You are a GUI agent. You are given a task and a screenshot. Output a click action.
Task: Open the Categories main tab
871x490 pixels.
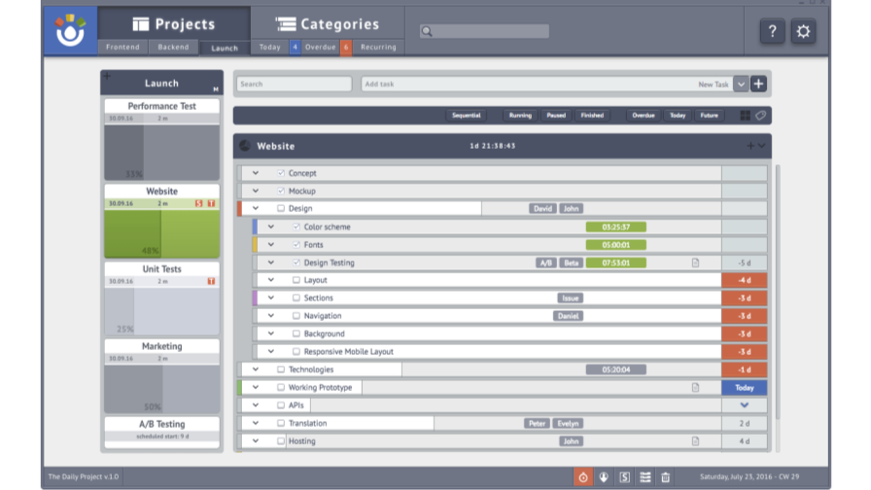coord(328,24)
